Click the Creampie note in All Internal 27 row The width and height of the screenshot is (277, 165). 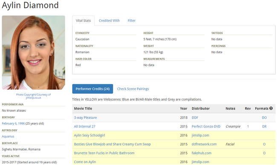click(x=233, y=126)
